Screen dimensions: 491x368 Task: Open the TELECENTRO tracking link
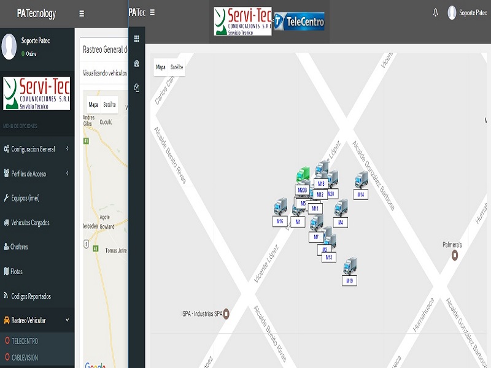[x=25, y=341]
